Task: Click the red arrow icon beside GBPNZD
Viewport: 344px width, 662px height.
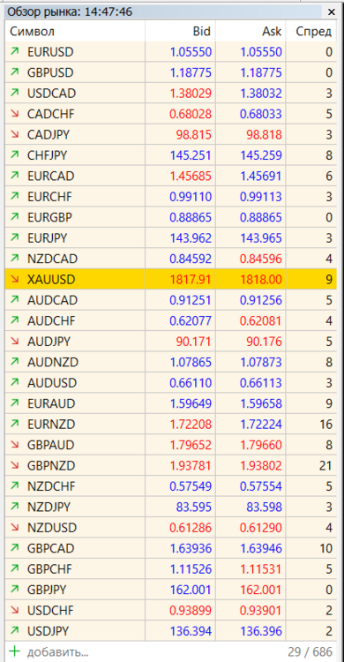Action: [x=15, y=465]
